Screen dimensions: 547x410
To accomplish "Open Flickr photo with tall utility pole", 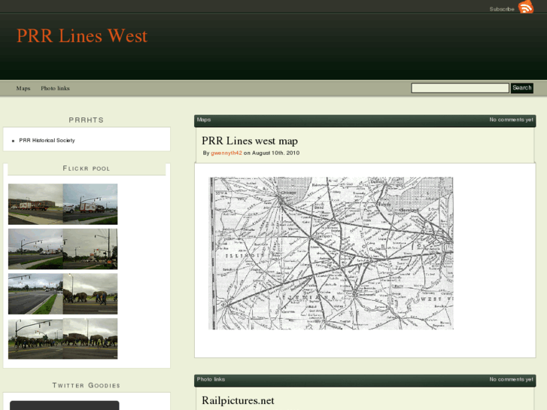I will pyautogui.click(x=90, y=249).
